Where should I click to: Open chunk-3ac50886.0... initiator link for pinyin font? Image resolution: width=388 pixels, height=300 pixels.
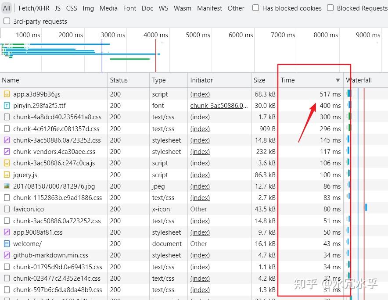tap(219, 106)
